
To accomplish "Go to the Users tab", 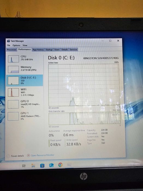I will 57,49.
